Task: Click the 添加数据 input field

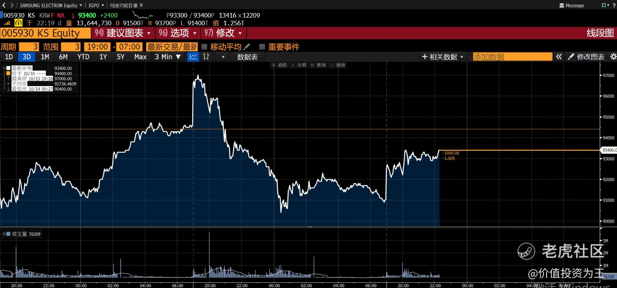Action: pos(513,57)
